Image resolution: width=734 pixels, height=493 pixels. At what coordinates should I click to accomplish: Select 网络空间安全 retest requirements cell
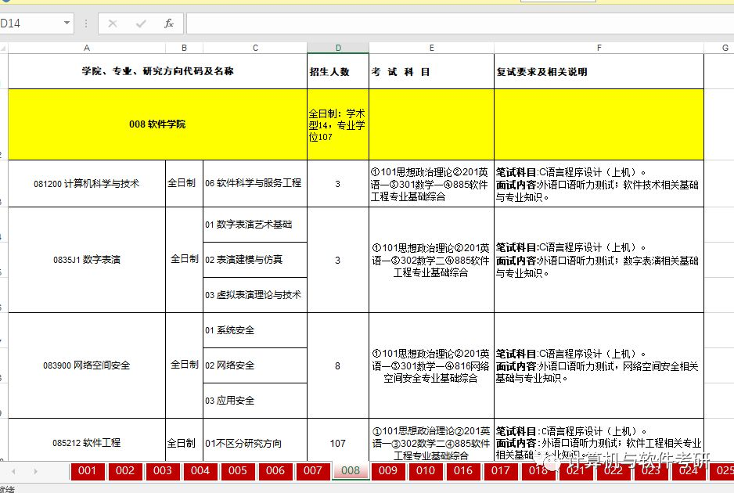click(x=599, y=365)
